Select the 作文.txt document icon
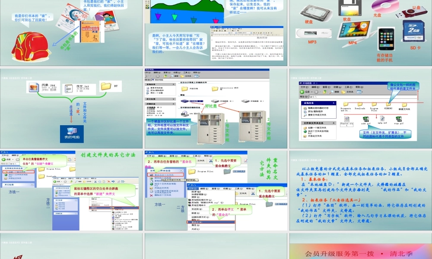This screenshot has height=259, width=432. (x=69, y=88)
